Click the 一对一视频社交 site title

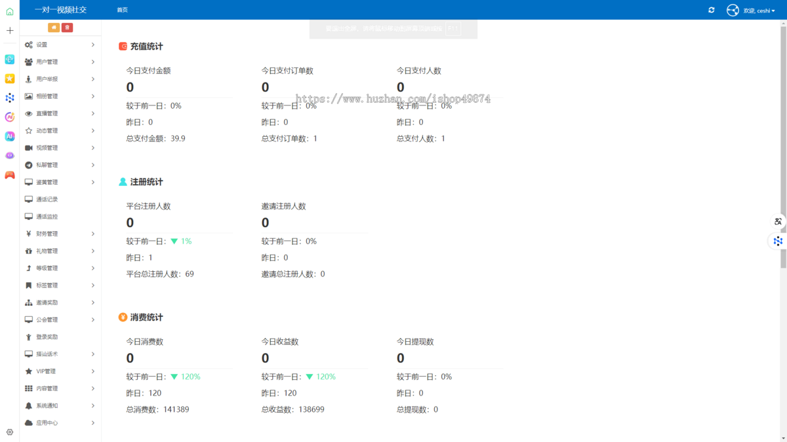pos(60,10)
